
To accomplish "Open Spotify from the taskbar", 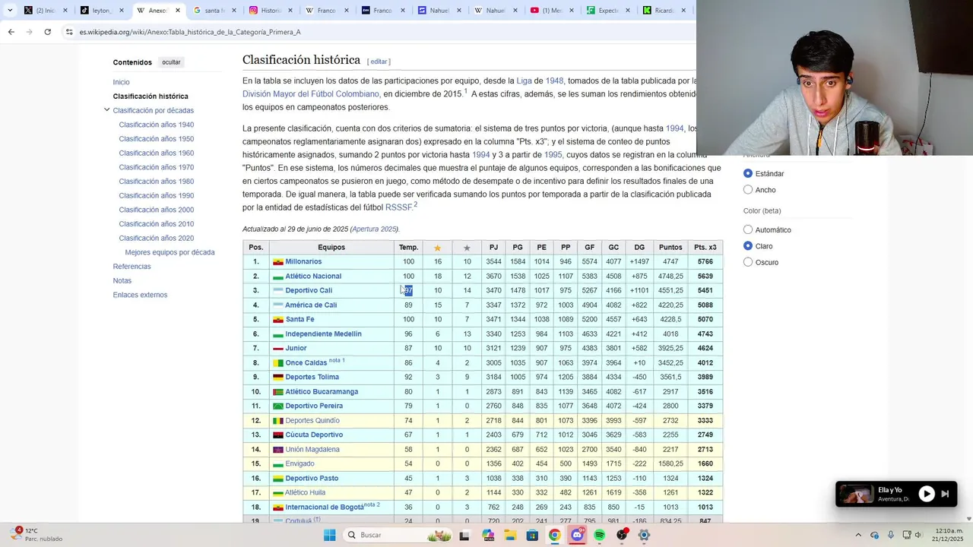I will [x=600, y=535].
